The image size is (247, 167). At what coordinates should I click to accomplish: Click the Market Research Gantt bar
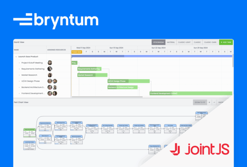point(92,75)
